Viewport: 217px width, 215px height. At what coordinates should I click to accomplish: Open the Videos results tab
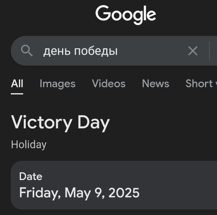(x=109, y=84)
